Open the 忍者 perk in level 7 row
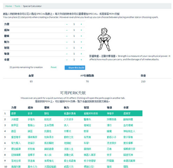This screenshot has height=168, width=173. (x=109, y=149)
